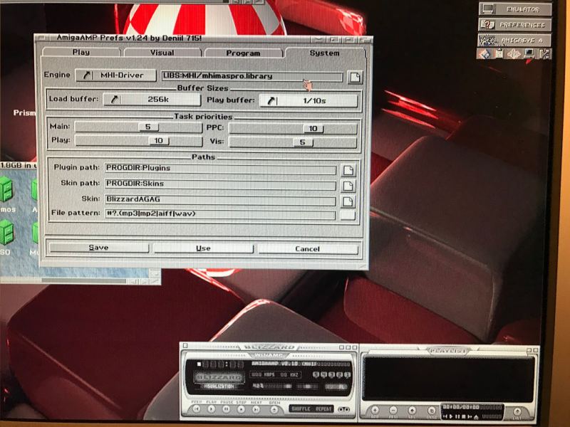Click the MHI library path field
The image size is (570, 427).
pos(252,76)
